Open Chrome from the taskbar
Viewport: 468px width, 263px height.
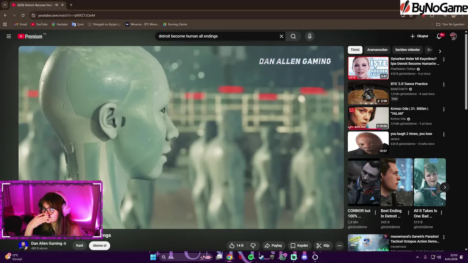click(229, 257)
